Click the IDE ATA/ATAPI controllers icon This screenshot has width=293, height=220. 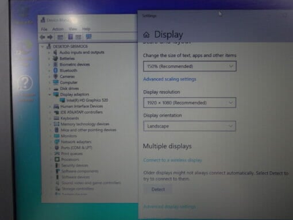pyautogui.click(x=56, y=112)
